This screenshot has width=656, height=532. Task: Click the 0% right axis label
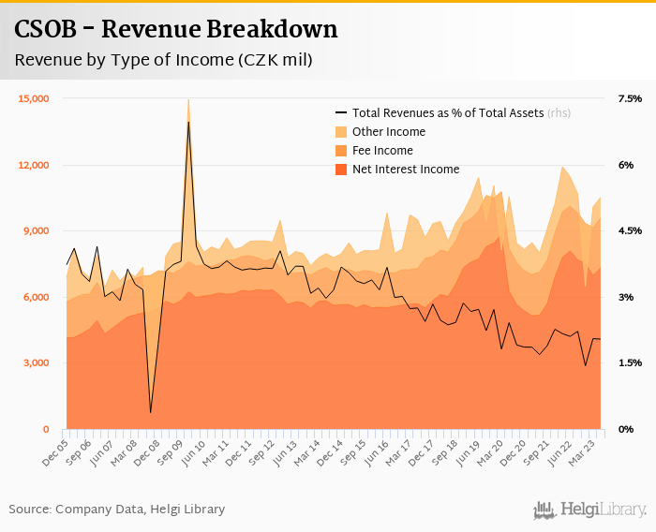coord(626,430)
